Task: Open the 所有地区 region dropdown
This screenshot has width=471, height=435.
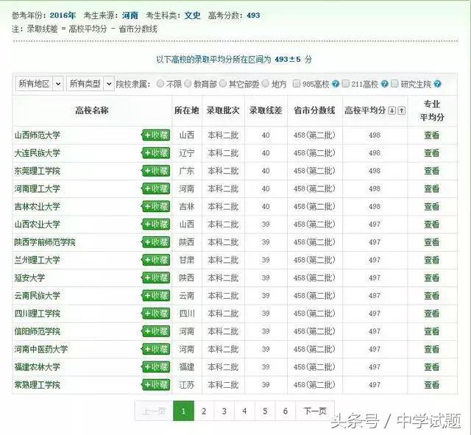Action: click(39, 83)
